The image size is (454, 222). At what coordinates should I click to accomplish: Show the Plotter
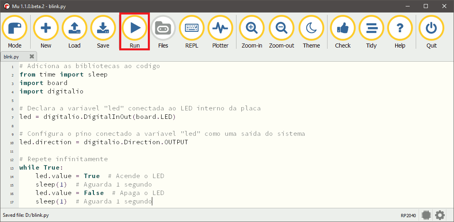(220, 32)
